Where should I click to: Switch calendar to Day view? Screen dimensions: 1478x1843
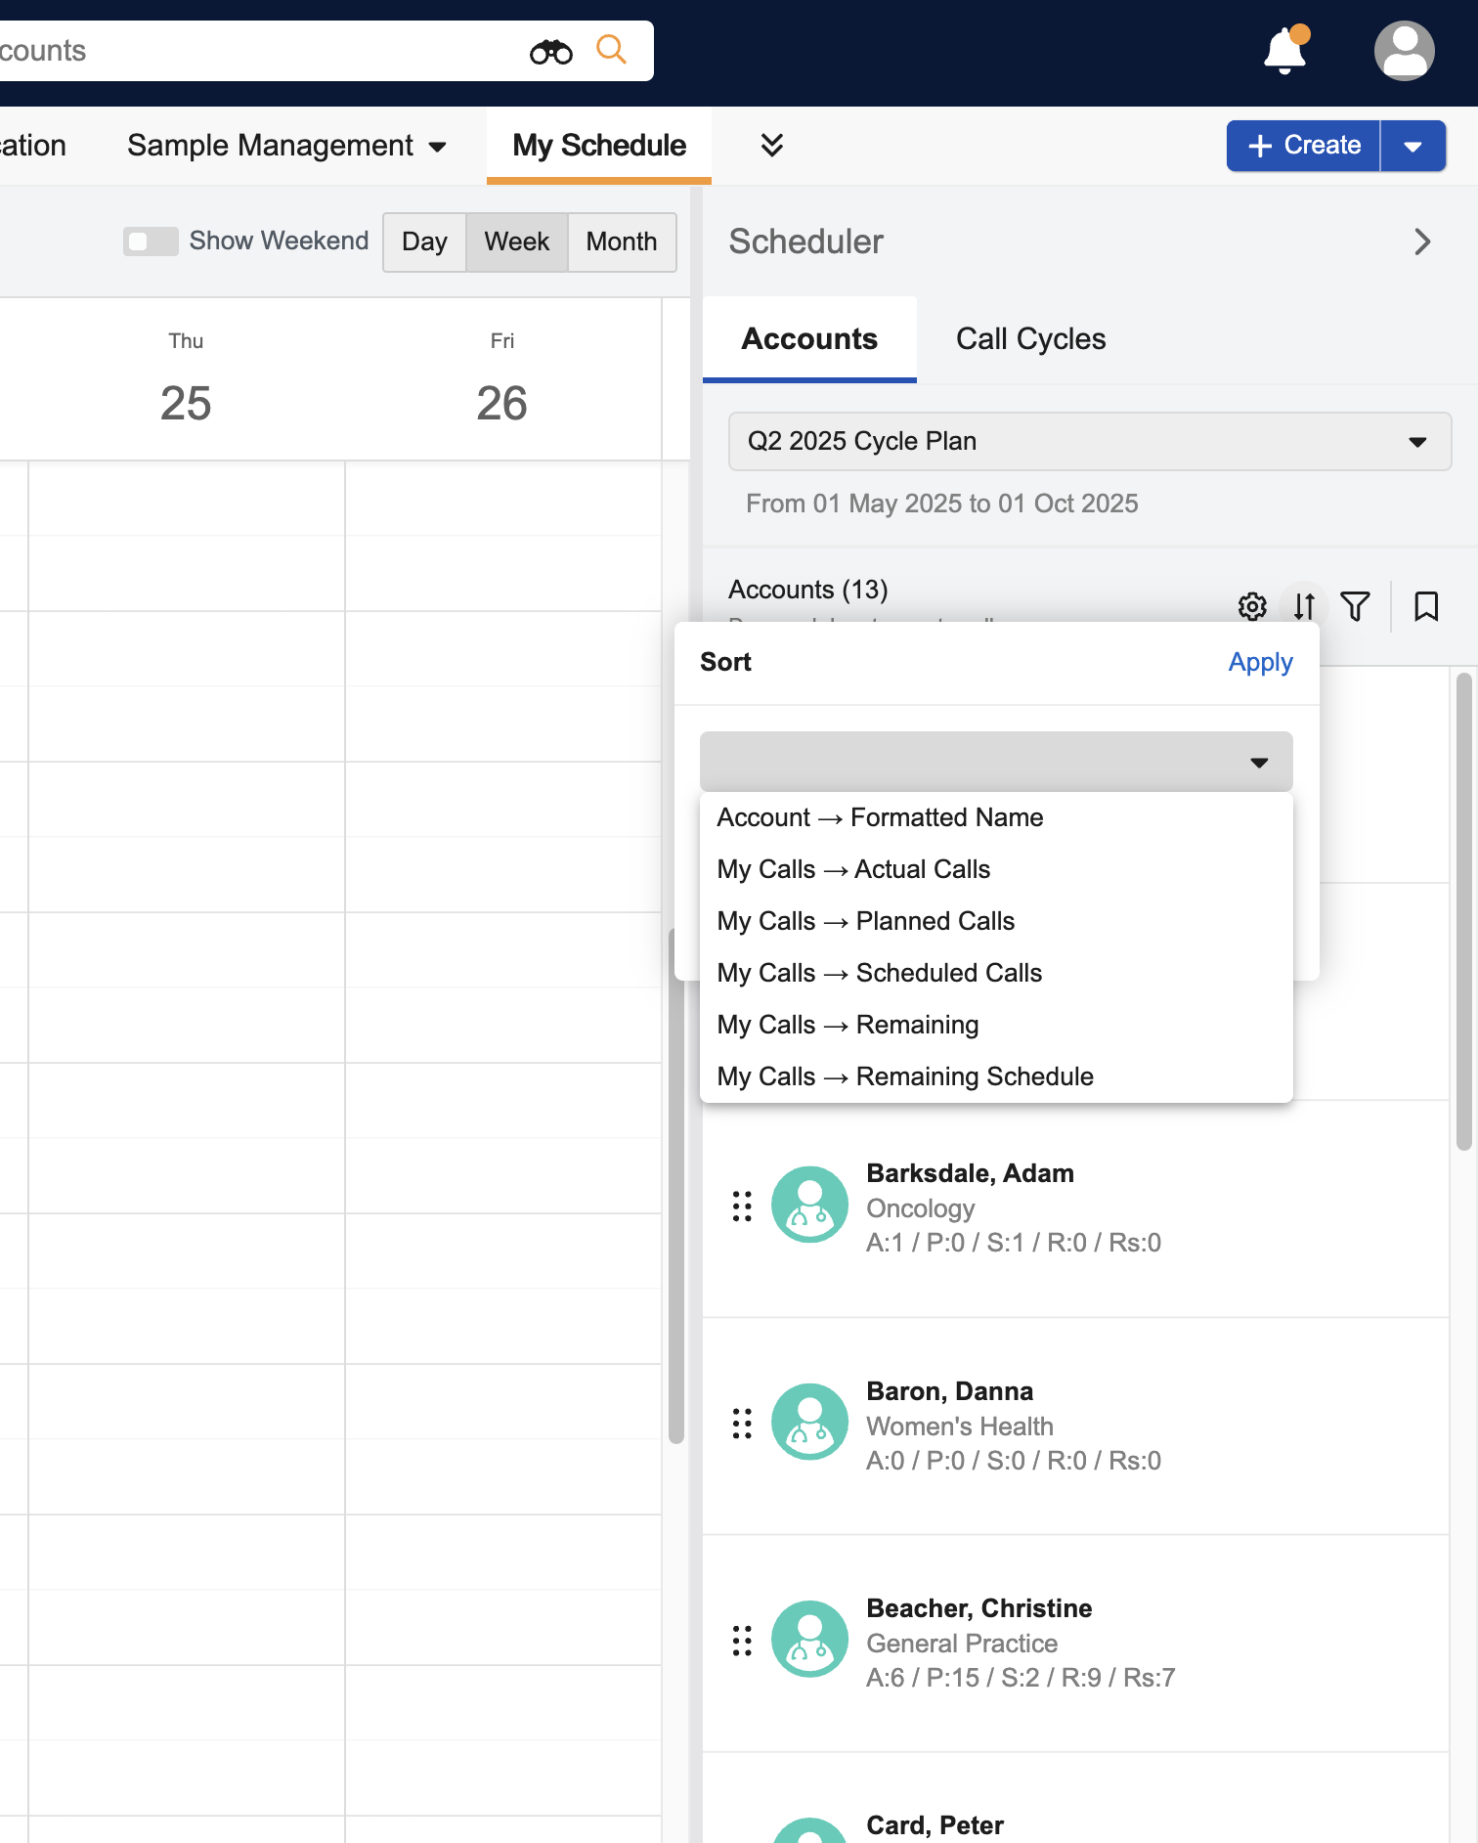click(424, 241)
